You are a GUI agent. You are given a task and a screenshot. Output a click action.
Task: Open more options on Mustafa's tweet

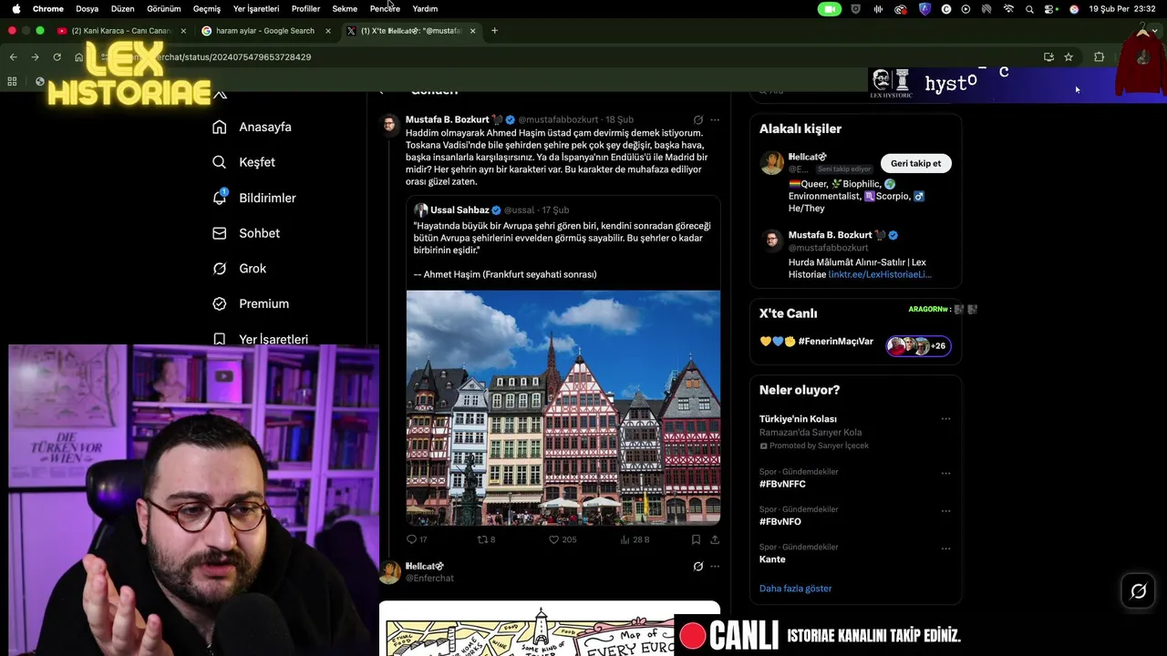pos(715,119)
